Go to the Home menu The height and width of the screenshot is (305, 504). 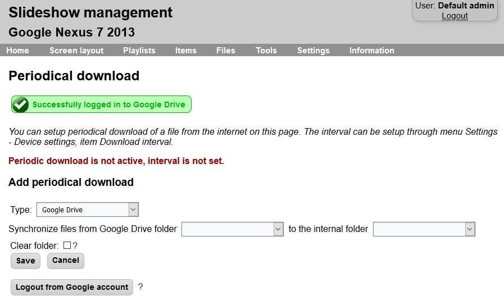17,51
